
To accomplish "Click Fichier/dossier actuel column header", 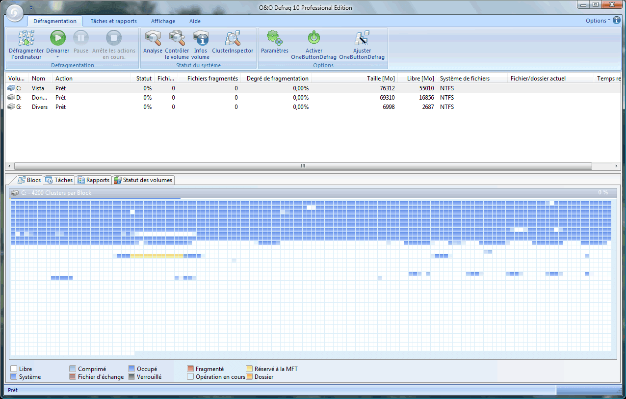I will [x=550, y=79].
